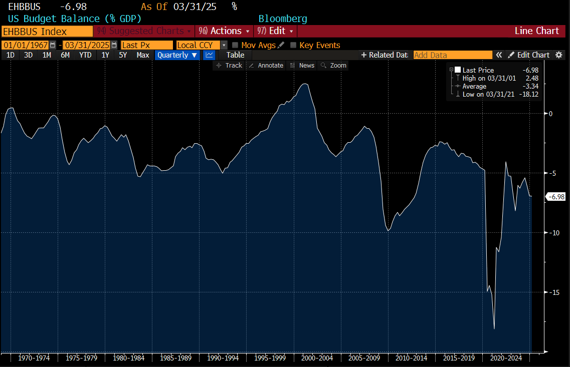Open the Quarterly periodicity dropdown
The width and height of the screenshot is (570, 367).
tap(177, 55)
